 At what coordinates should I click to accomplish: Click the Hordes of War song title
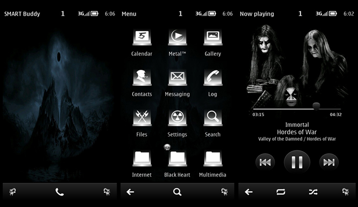297,132
